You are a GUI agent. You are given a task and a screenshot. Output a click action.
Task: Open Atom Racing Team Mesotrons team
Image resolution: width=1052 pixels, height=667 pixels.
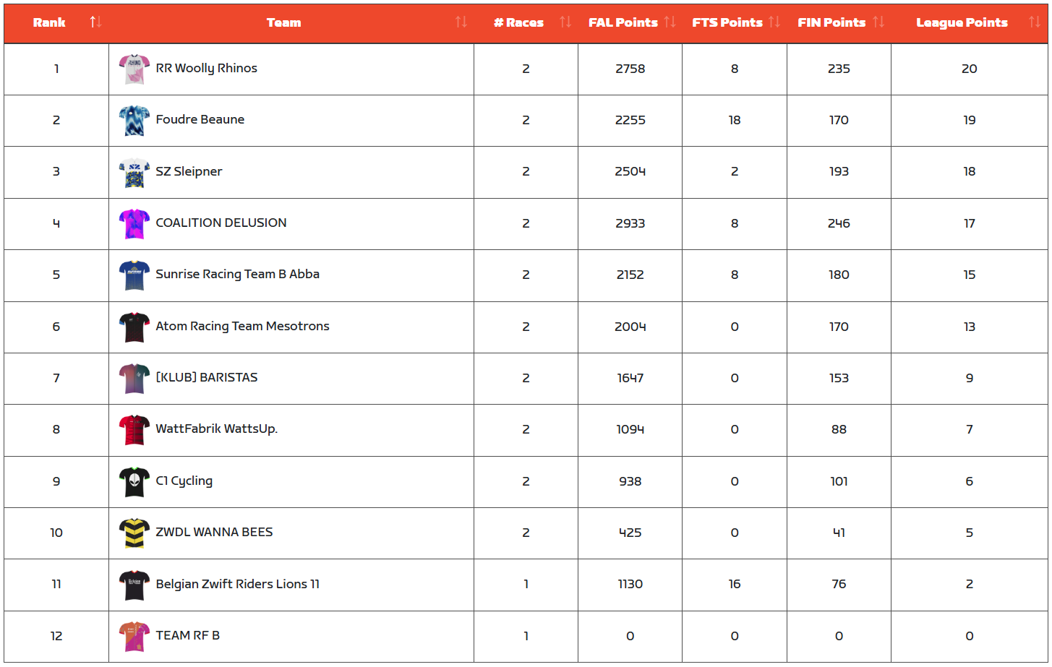click(242, 327)
